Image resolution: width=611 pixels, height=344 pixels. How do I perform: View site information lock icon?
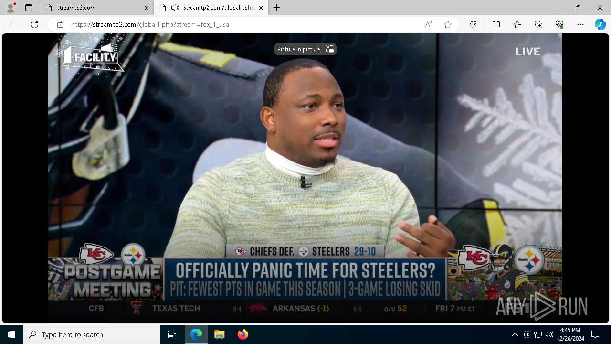tap(60, 24)
